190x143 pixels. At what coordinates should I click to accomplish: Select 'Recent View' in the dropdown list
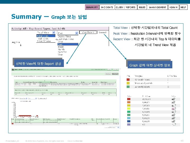[x=46, y=41]
